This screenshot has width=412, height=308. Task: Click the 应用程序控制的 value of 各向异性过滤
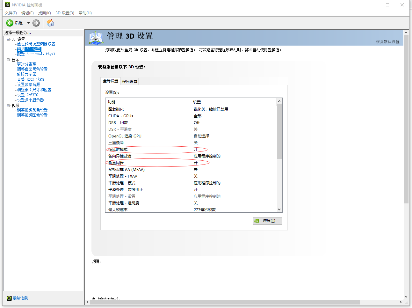click(x=207, y=156)
